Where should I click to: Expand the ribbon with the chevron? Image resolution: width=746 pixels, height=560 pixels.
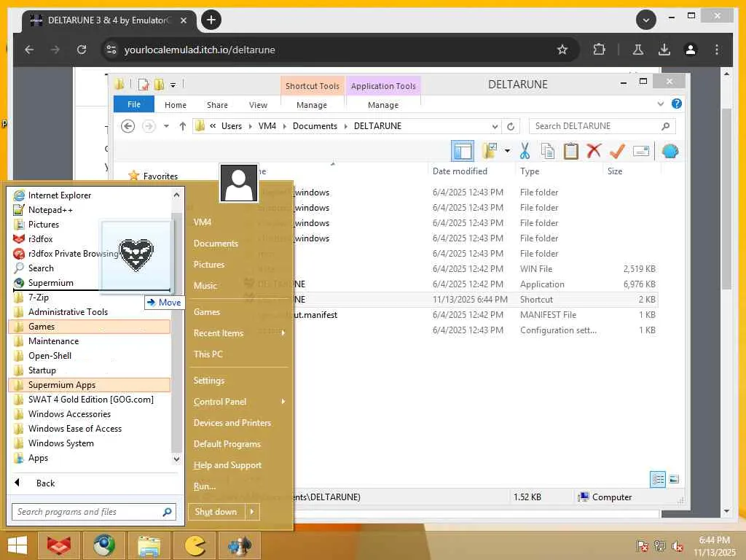click(660, 104)
